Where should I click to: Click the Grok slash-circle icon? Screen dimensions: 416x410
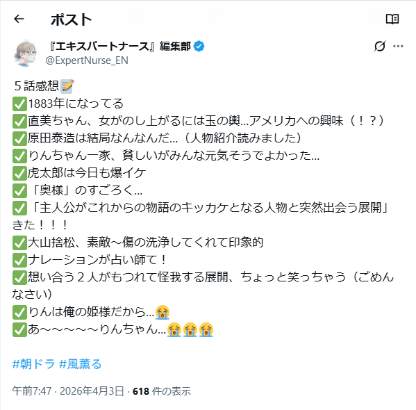click(x=379, y=46)
